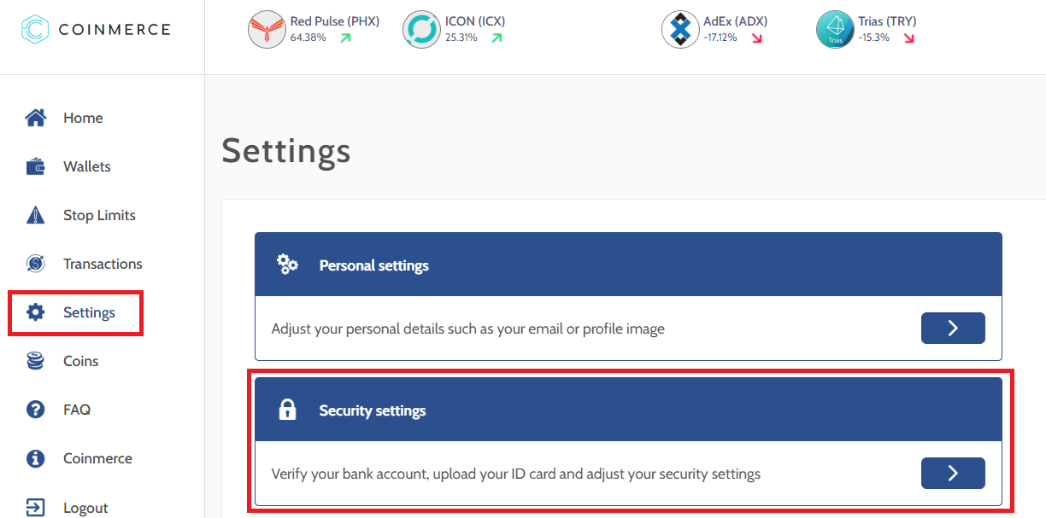Click the AdEx (ADX) coin icon
Image resolution: width=1046 pixels, height=518 pixels.
[x=680, y=30]
